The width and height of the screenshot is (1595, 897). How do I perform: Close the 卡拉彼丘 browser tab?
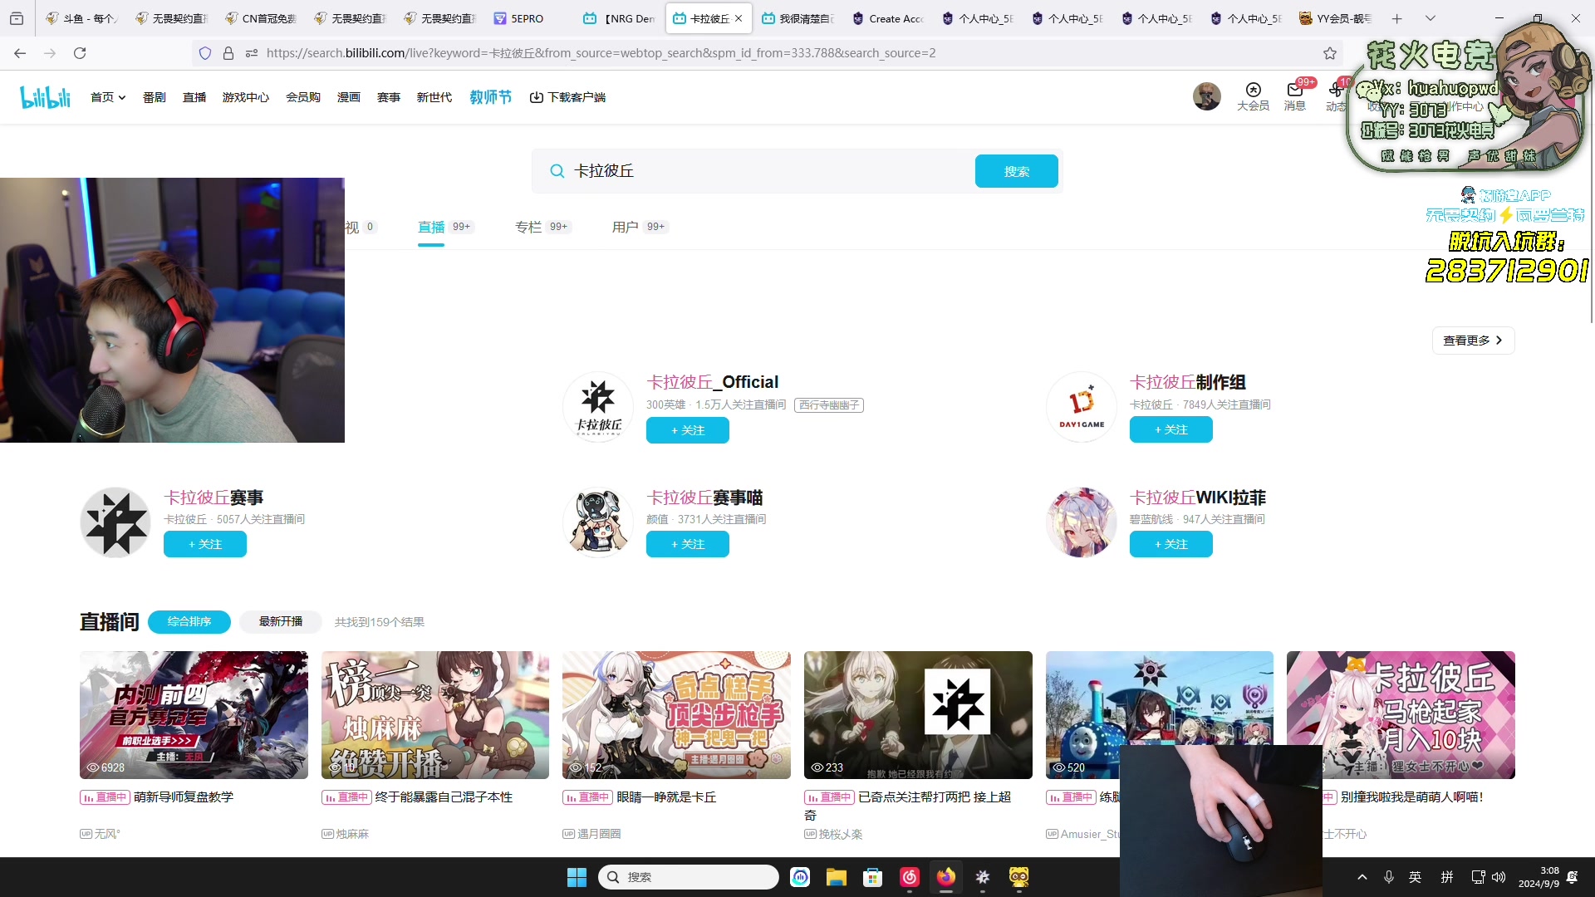click(739, 18)
